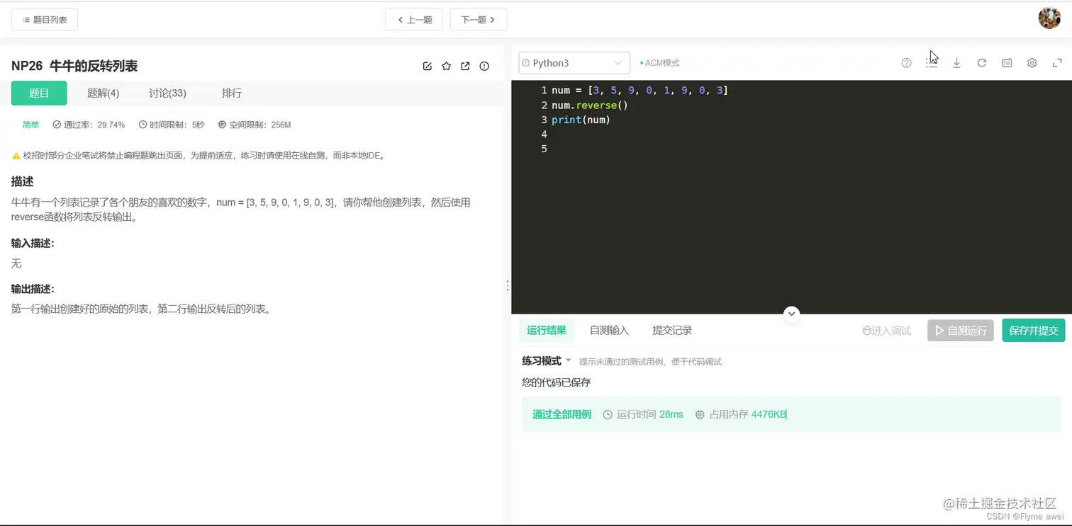This screenshot has width=1072, height=526.
Task: Open the Python3 language dropdown
Action: pos(574,62)
